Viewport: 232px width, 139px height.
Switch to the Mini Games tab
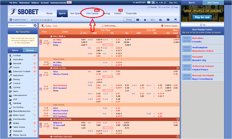click(213, 3)
